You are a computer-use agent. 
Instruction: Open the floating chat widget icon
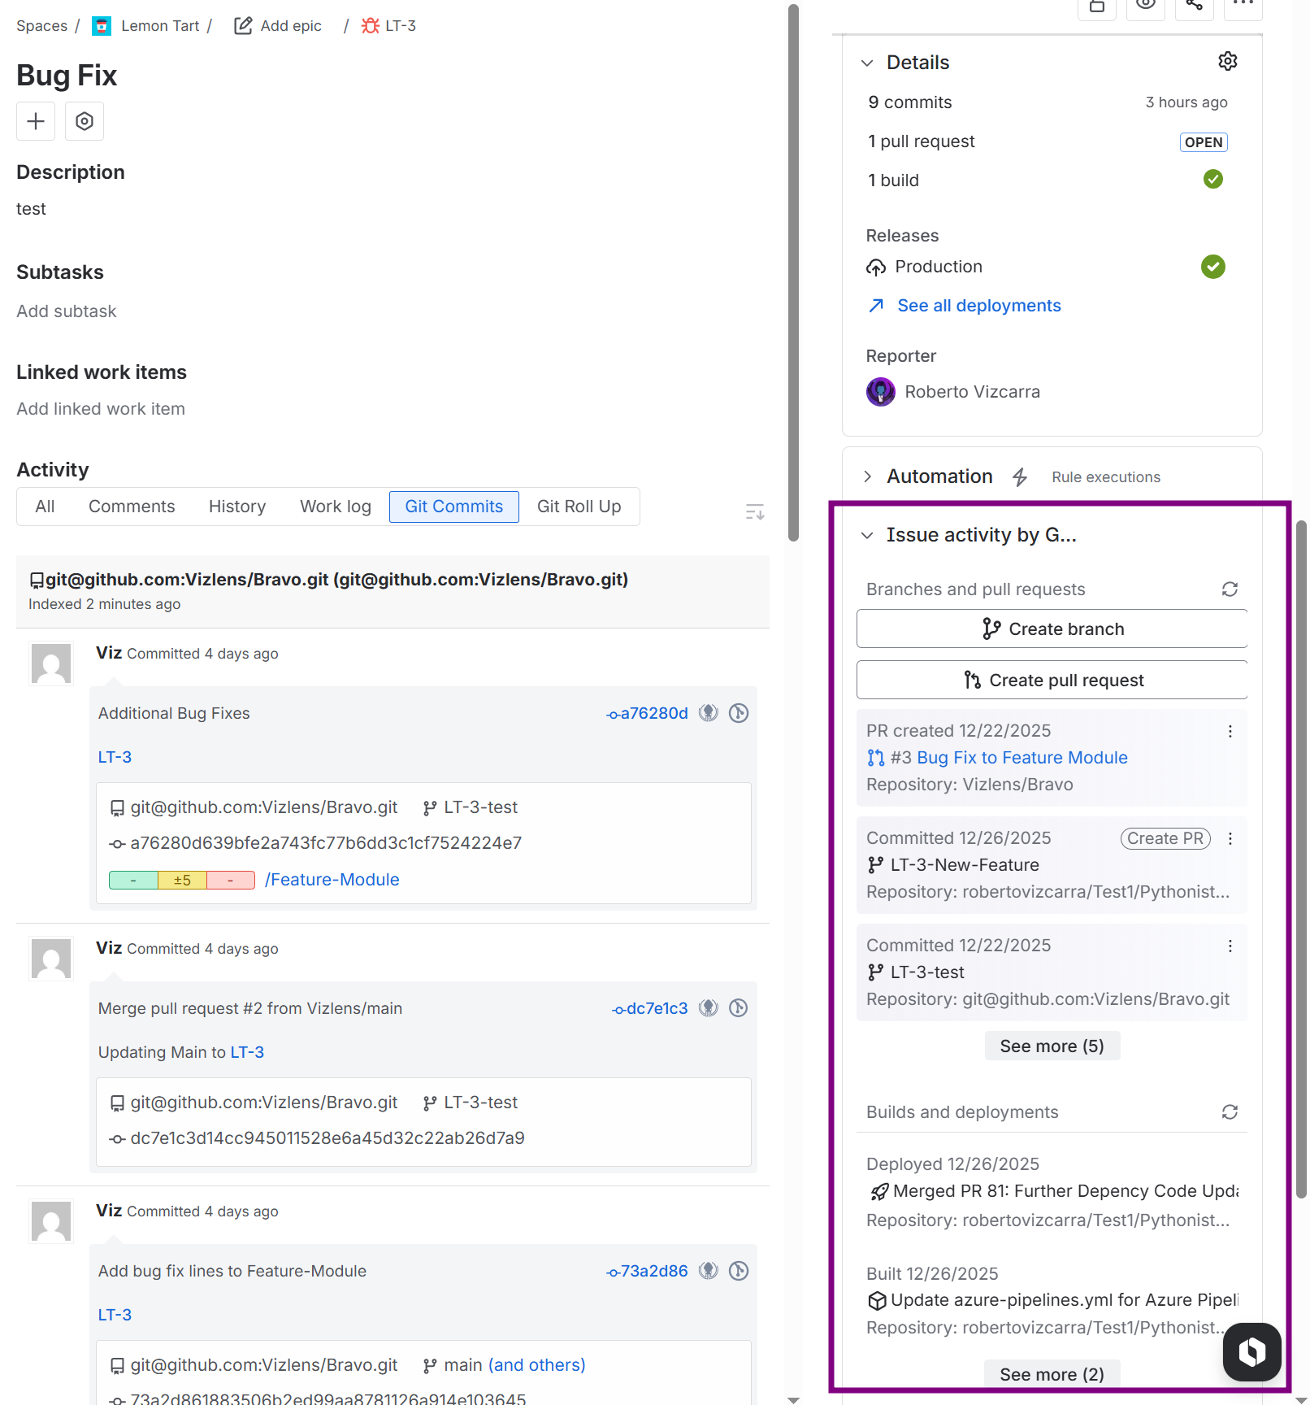(1251, 1352)
